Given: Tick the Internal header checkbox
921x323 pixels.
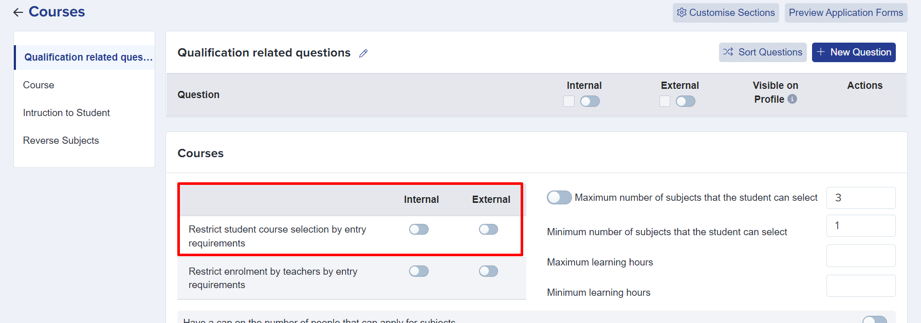Looking at the screenshot, I should [x=569, y=101].
